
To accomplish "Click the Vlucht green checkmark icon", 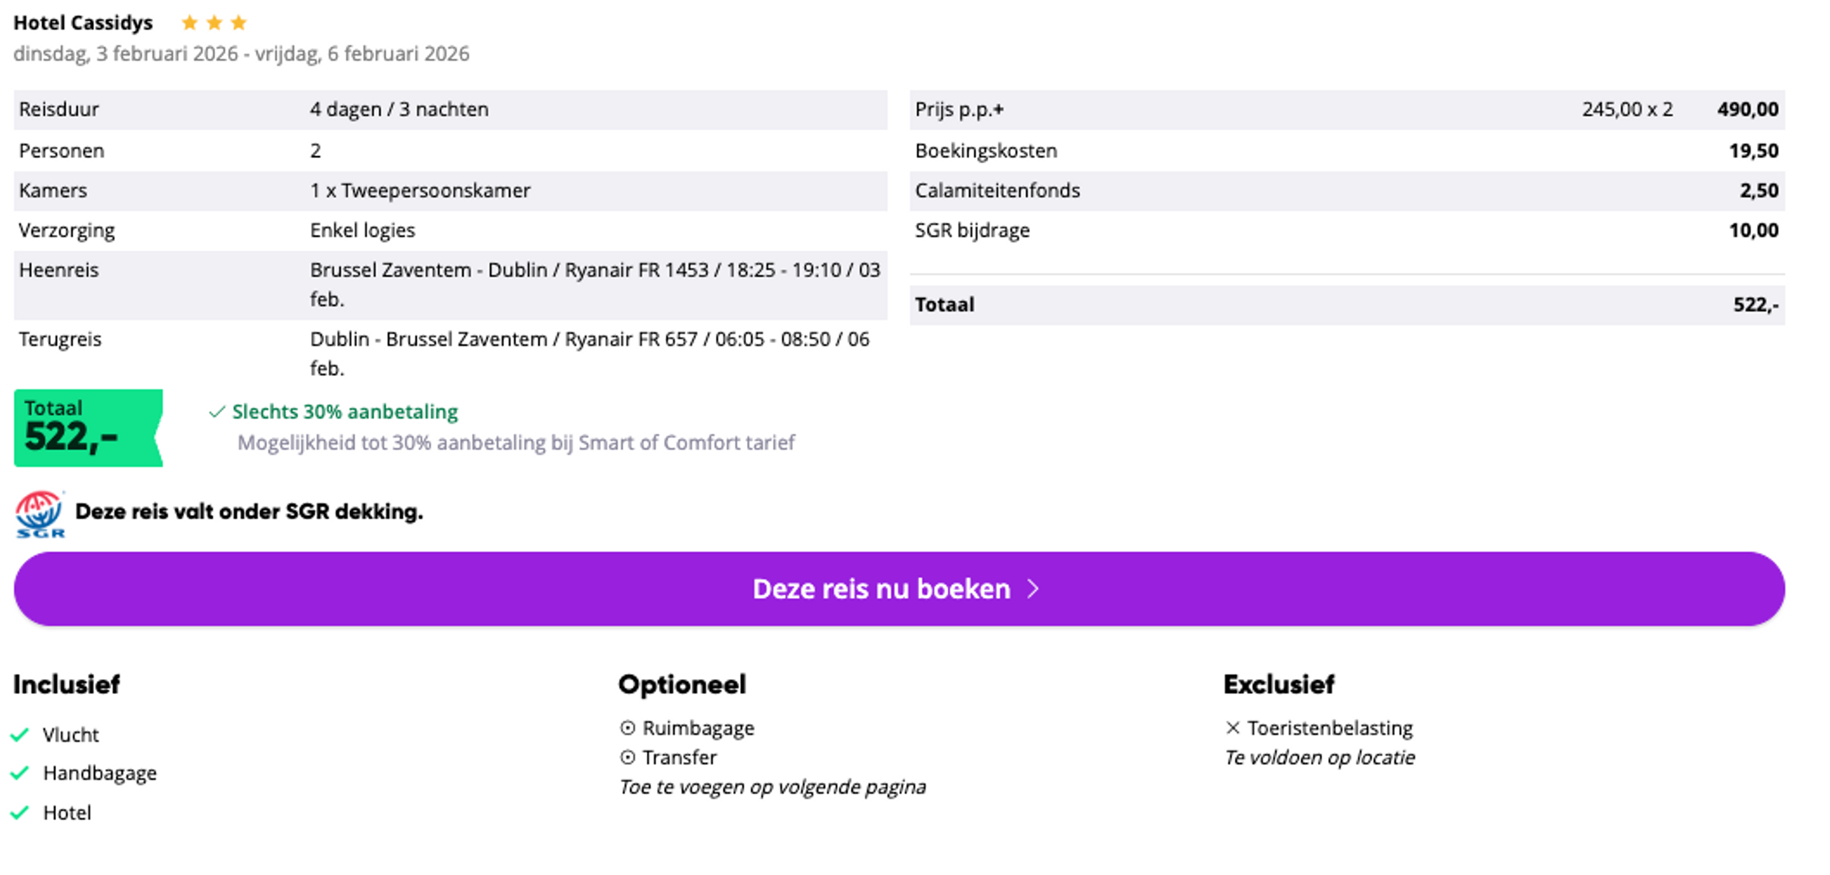I will pyautogui.click(x=20, y=734).
